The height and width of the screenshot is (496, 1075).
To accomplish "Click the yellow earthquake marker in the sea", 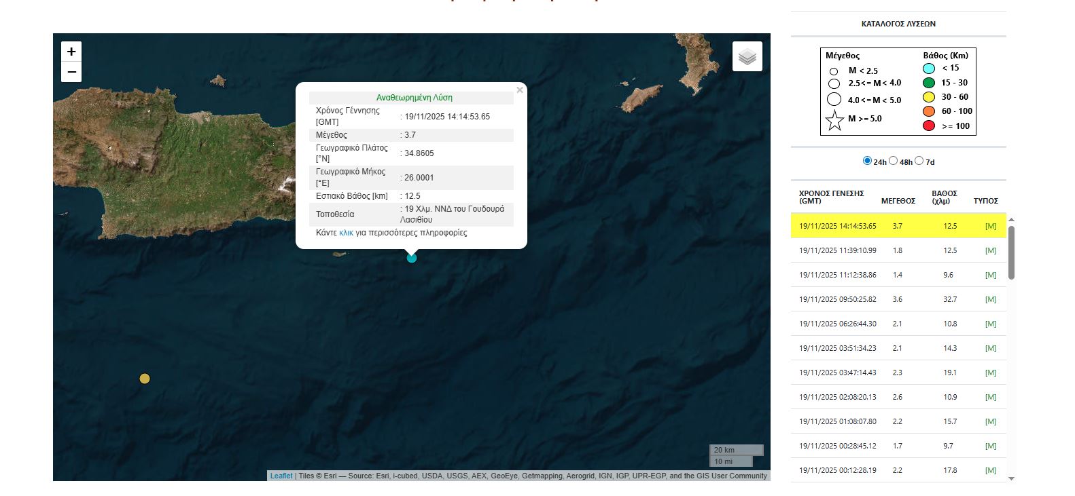I will coord(145,379).
